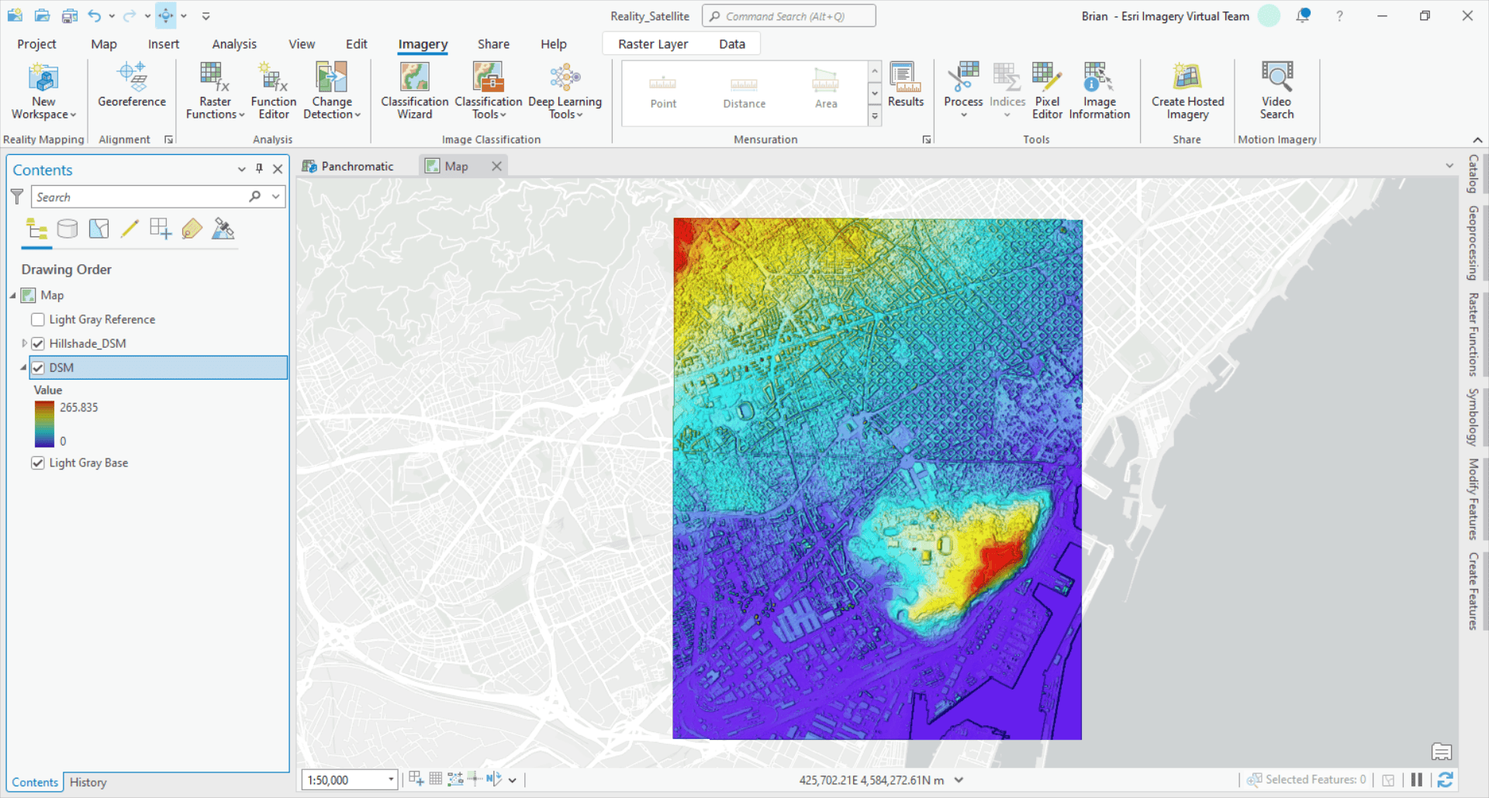Open the Function Editor

(273, 89)
